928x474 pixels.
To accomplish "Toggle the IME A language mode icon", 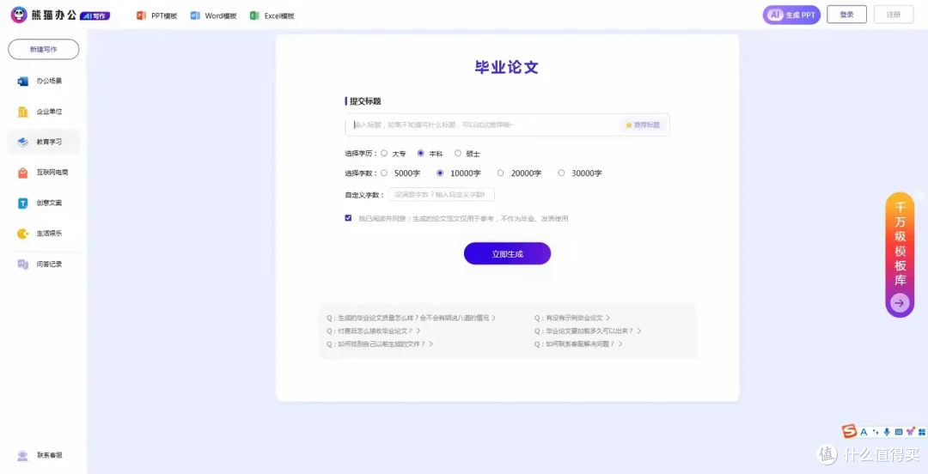I will pyautogui.click(x=864, y=432).
